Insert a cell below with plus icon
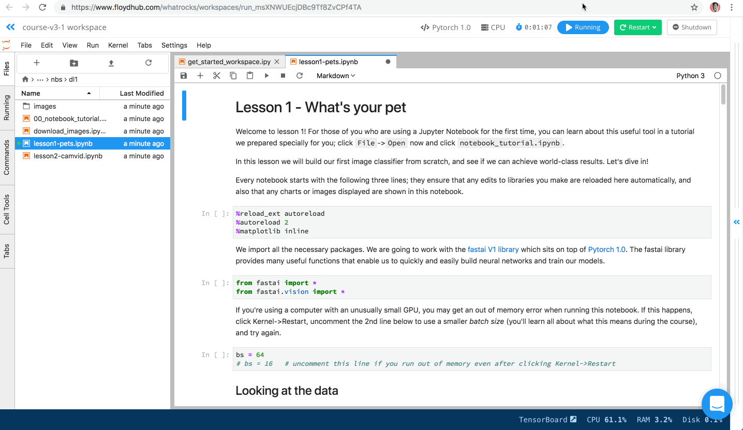743x430 pixels. coord(200,76)
